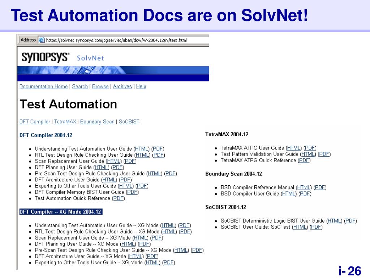This screenshot has width=370, height=278.
Task: Jump to the Boundary Scan section link
Action: [97, 122]
